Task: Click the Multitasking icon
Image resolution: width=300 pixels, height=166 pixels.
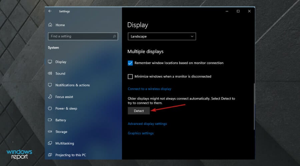Action: click(50, 143)
